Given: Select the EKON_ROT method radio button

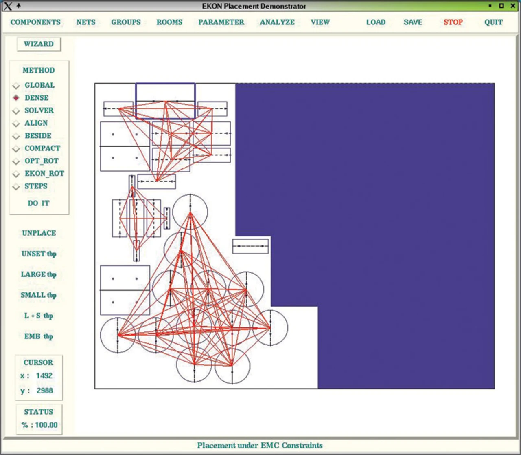Looking at the screenshot, I should pyautogui.click(x=16, y=174).
